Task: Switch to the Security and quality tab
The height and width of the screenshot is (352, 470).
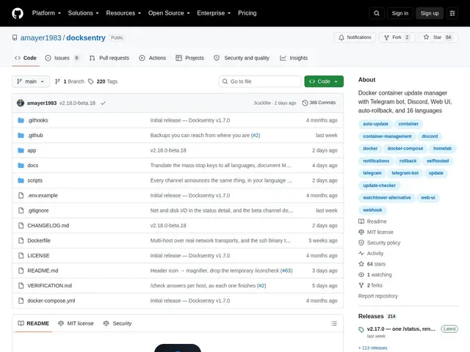Action: pyautogui.click(x=242, y=58)
